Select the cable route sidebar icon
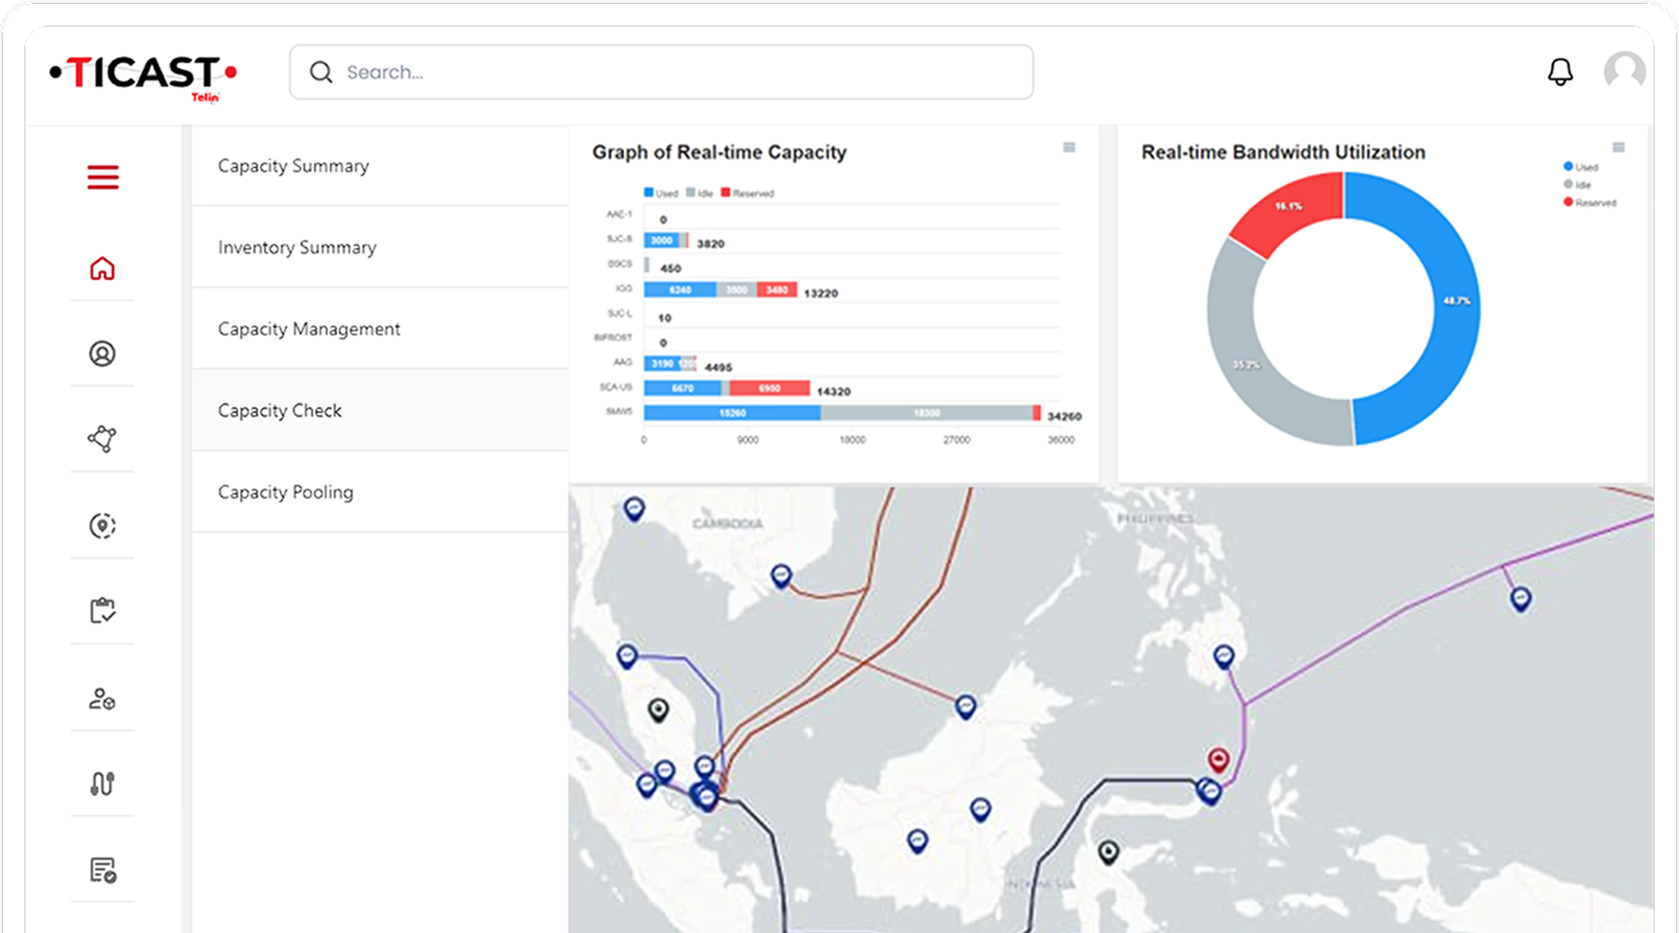Image resolution: width=1679 pixels, height=933 pixels. [x=102, y=783]
